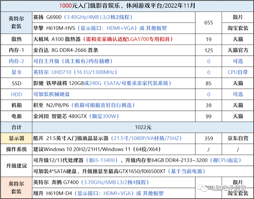Viewport: 254px width, 199px height.
Task: Click the 建议Windows 10 20H2/21H1 cell
Action: (x=114, y=149)
